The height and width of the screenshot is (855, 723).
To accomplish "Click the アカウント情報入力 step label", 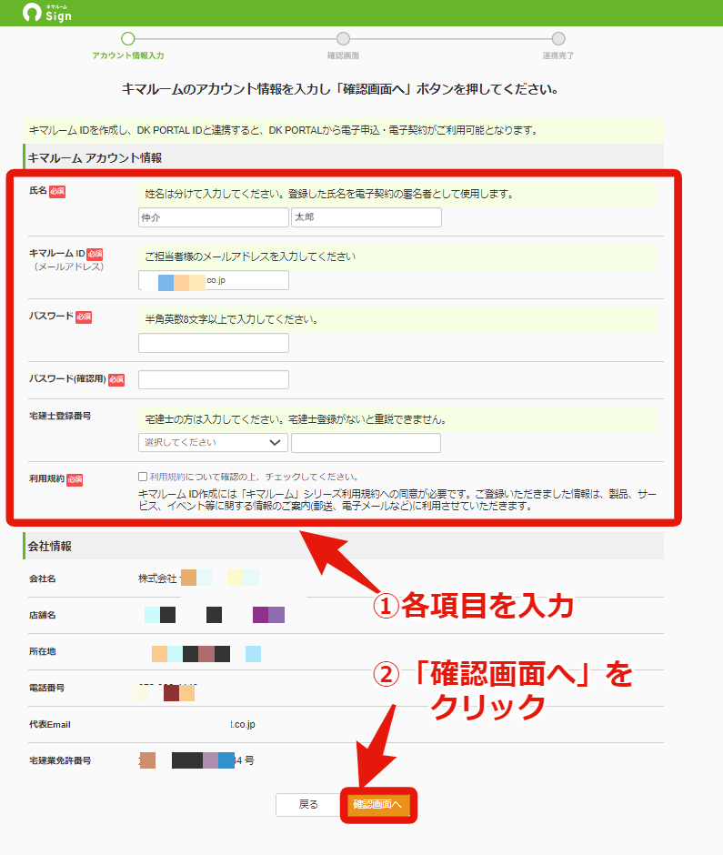I will click(x=127, y=55).
